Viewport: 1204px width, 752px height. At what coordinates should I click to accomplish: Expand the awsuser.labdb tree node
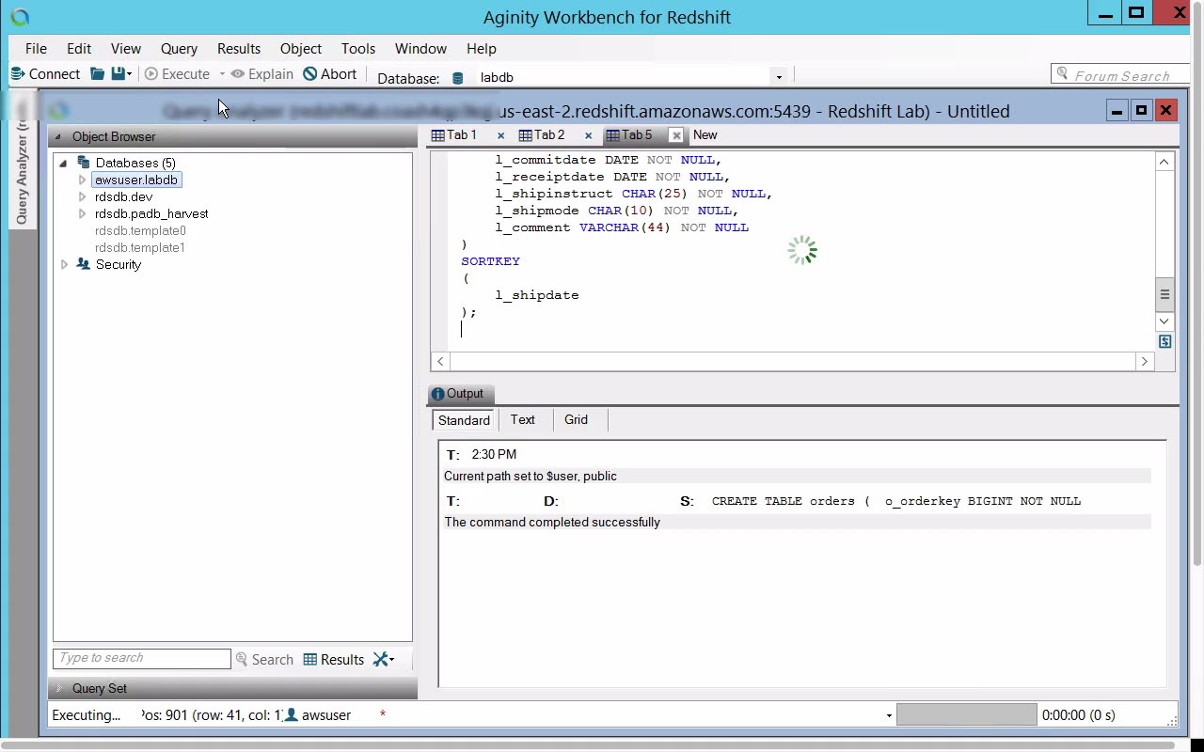click(82, 180)
